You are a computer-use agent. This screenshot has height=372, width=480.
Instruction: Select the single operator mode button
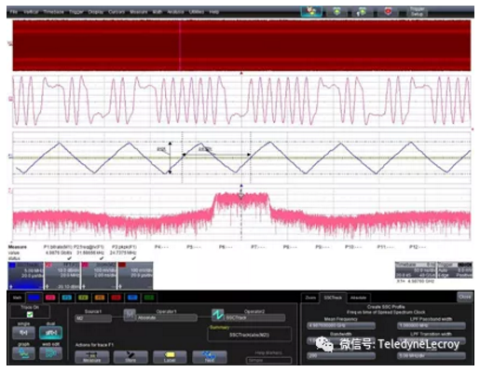[23, 333]
